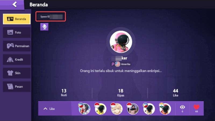Open the blonde anime liker avatar
Viewport: 215px width, 121px height.
coord(117,109)
